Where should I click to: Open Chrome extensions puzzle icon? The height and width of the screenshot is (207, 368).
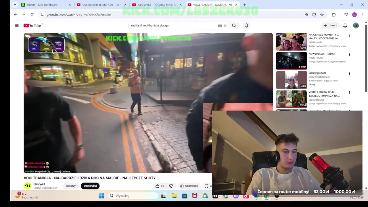coord(333,15)
